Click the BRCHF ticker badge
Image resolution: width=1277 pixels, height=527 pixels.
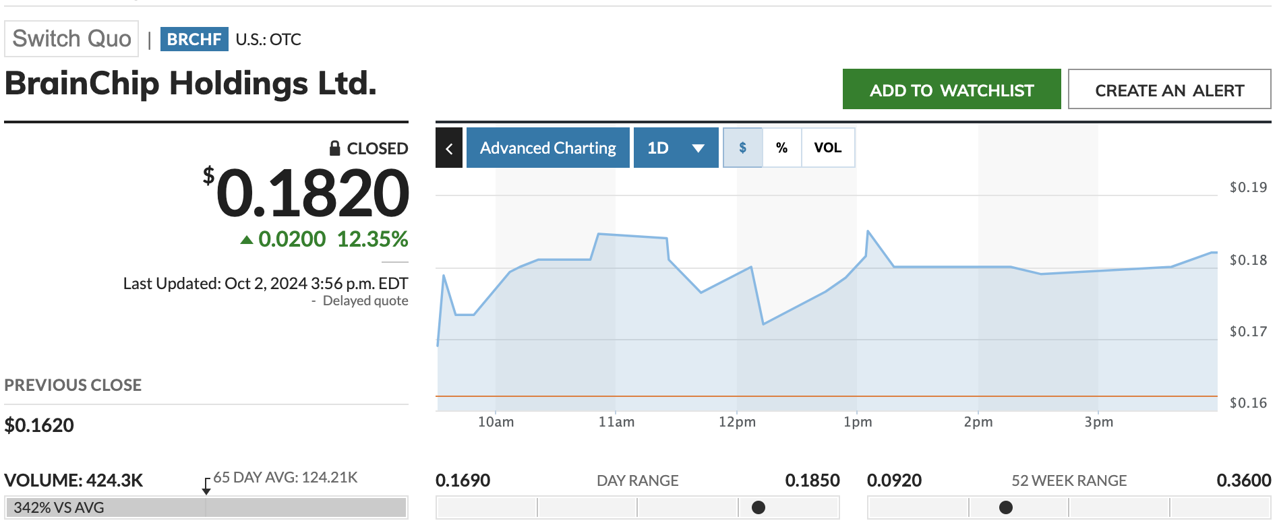point(194,39)
